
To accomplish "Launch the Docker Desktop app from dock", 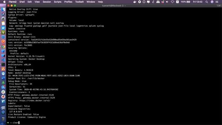I will [x=3, y=28].
